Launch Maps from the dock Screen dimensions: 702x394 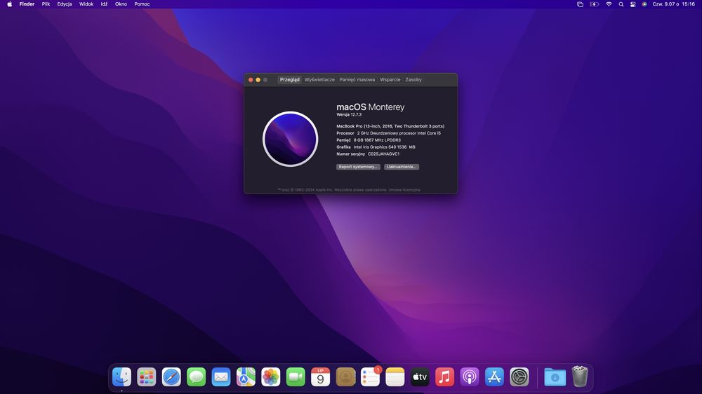pyautogui.click(x=246, y=377)
